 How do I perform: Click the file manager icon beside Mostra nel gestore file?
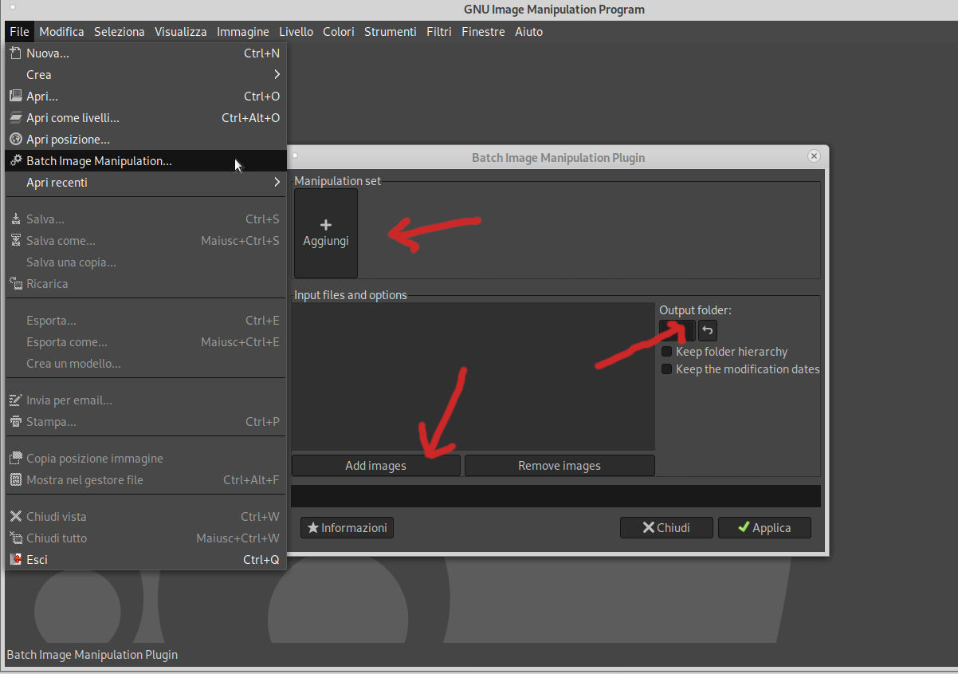15,480
